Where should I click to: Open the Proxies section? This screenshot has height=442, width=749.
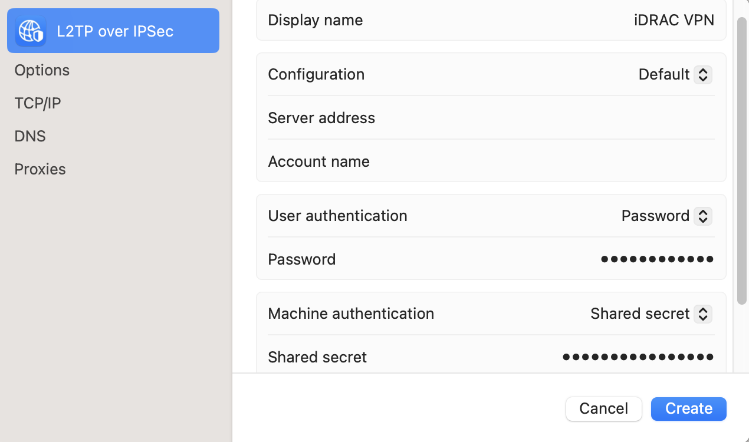(40, 169)
